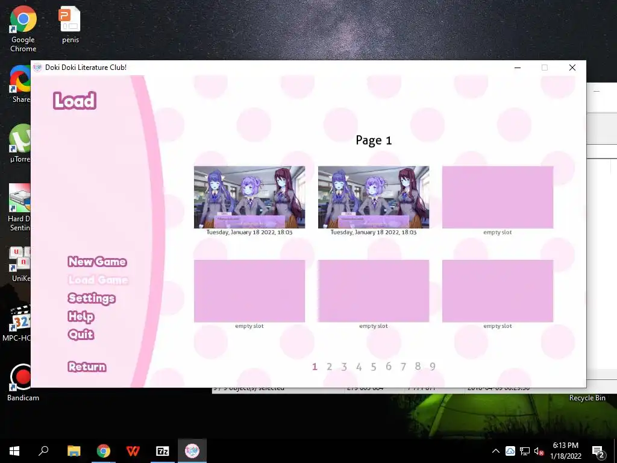Select the bottom-left empty slot
617x463 pixels.
[x=249, y=291]
